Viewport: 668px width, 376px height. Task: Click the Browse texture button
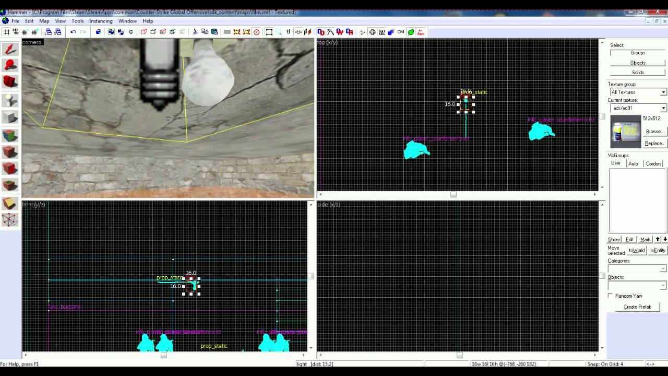[x=654, y=132]
